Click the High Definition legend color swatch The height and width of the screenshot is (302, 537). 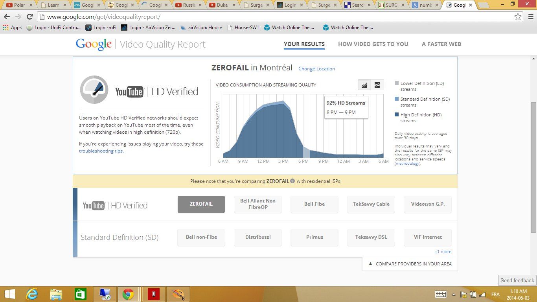pos(397,115)
